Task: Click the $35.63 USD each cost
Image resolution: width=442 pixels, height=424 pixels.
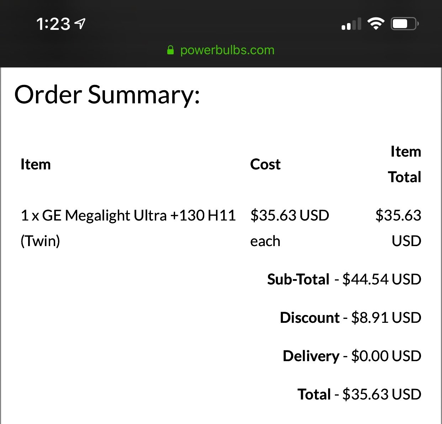Action: tap(290, 228)
